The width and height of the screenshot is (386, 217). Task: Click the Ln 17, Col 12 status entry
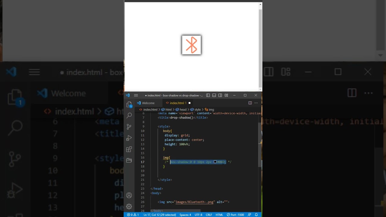click(x=160, y=215)
